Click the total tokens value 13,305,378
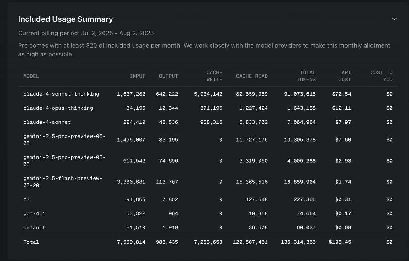 pyautogui.click(x=300, y=140)
